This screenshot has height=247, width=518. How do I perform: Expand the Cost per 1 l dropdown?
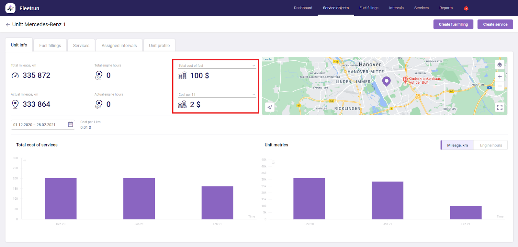253,95
